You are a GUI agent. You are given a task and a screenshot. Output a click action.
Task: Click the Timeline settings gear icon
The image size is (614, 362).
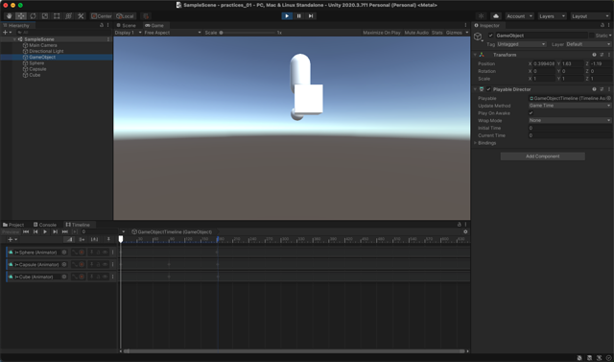pos(465,232)
